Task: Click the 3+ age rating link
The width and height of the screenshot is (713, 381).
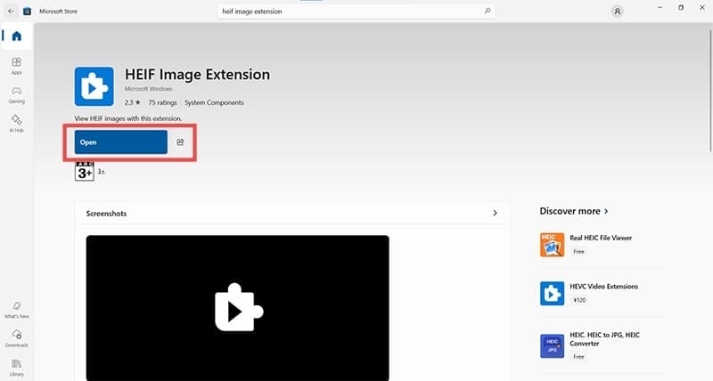Action: pos(102,171)
